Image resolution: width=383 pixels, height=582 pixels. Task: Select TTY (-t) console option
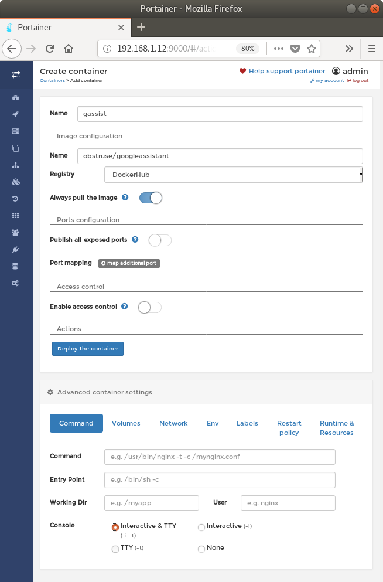(115, 549)
